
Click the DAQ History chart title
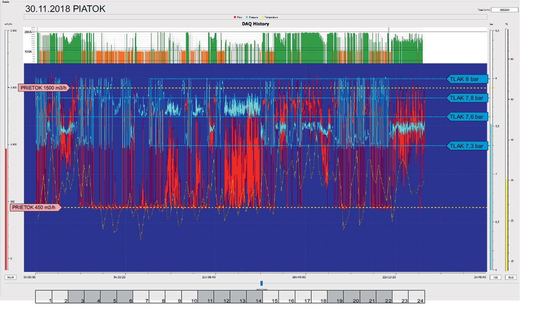255,24
